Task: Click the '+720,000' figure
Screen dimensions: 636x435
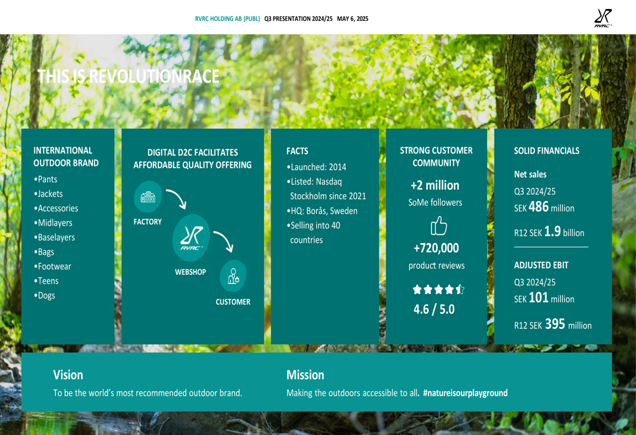Action: point(436,248)
